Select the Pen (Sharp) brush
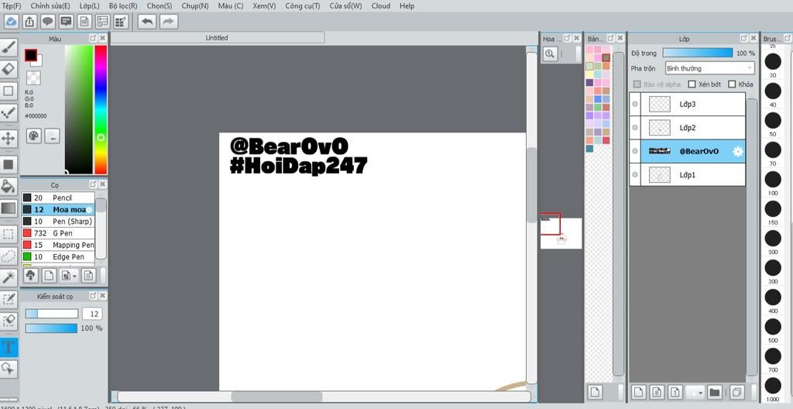The width and height of the screenshot is (793, 409). pos(58,222)
